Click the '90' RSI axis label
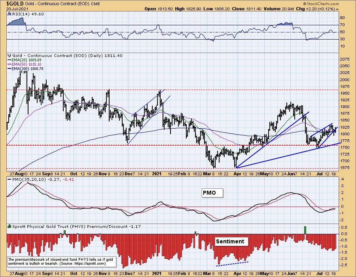The image size is (356, 277). pyautogui.click(x=342, y=18)
